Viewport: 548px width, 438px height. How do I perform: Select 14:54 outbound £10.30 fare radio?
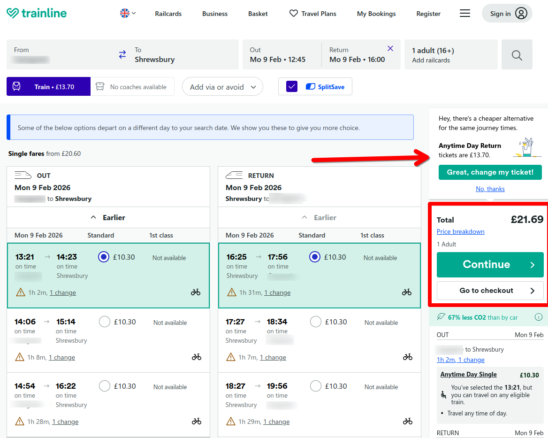[x=105, y=386]
